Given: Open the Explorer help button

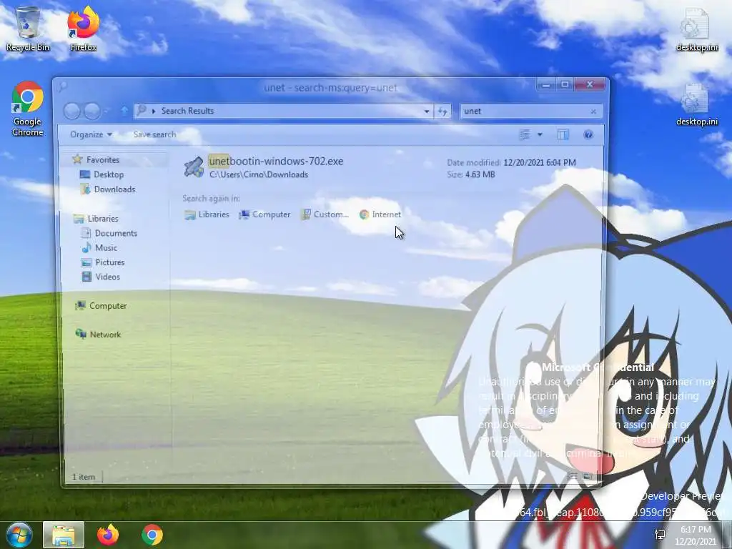Looking at the screenshot, I should 588,135.
